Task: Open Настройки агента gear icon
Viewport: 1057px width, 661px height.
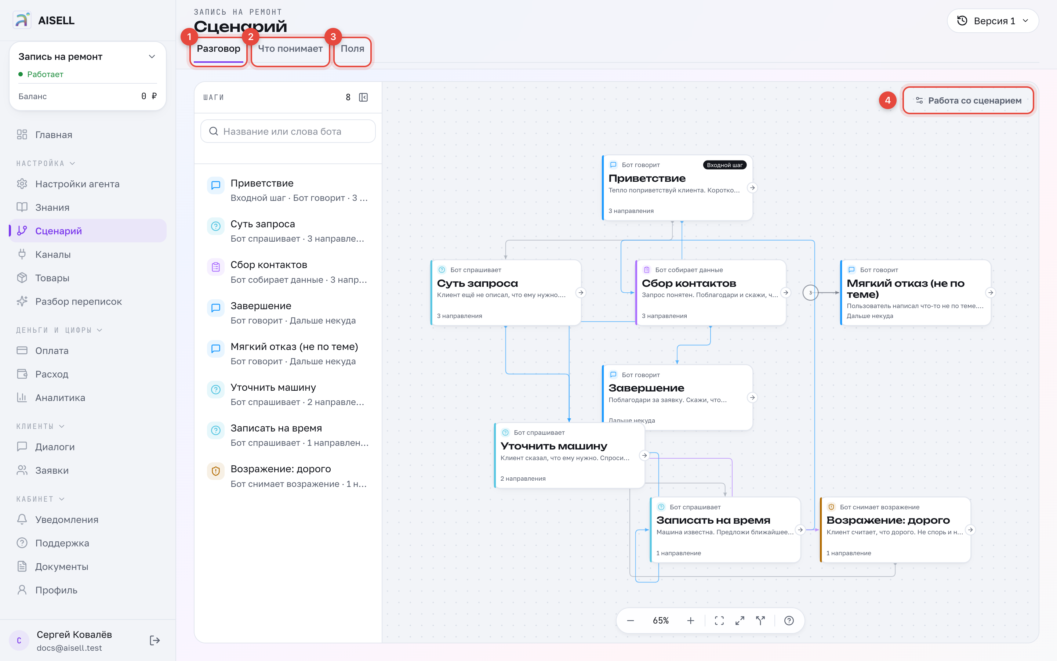Action: pos(22,184)
